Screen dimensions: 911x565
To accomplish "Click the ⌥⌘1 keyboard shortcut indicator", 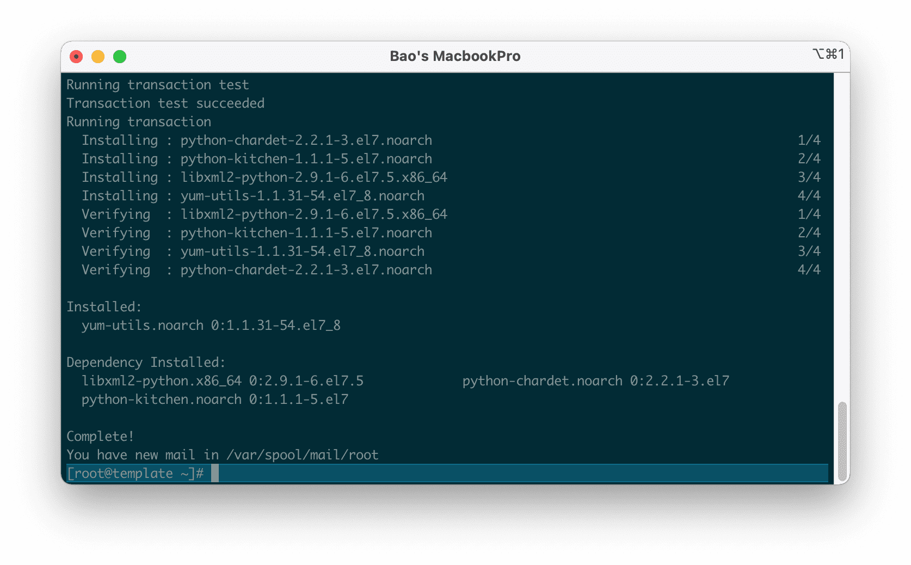I will point(828,54).
